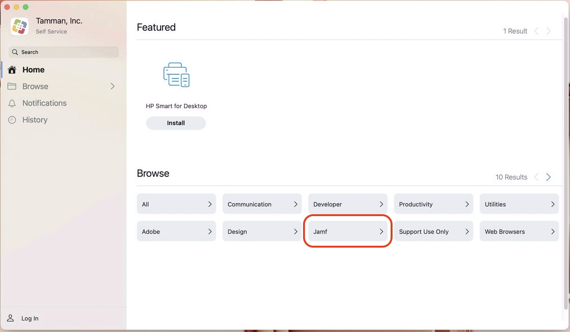Open the All category tile
The height and width of the screenshot is (332, 570).
point(177,204)
